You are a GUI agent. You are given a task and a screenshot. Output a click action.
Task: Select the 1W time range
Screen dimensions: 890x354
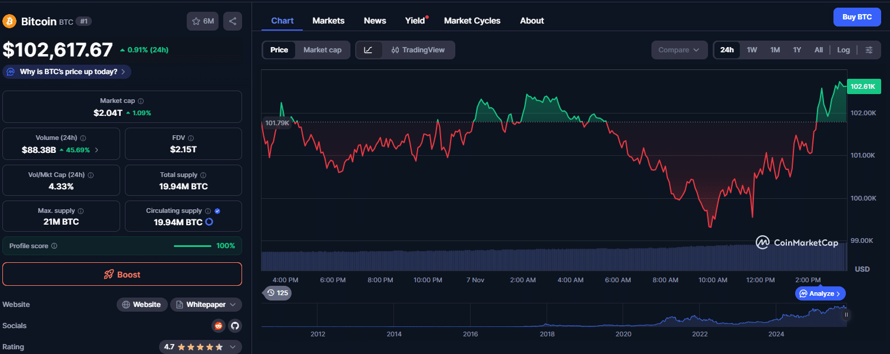752,50
